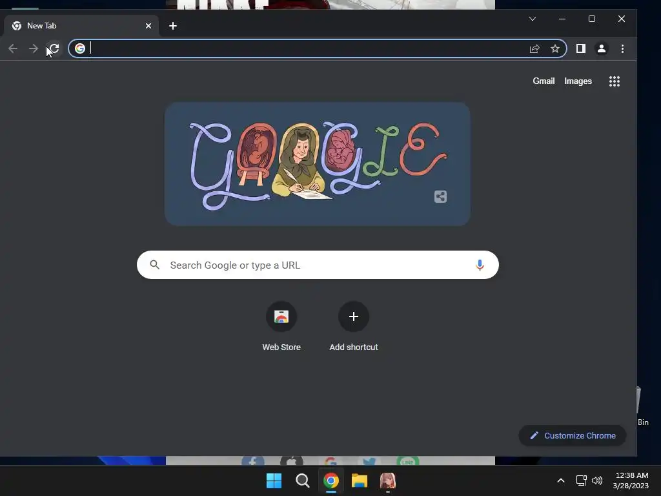The height and width of the screenshot is (496, 661).
Task: Click the Google Doodle image
Action: click(x=318, y=163)
